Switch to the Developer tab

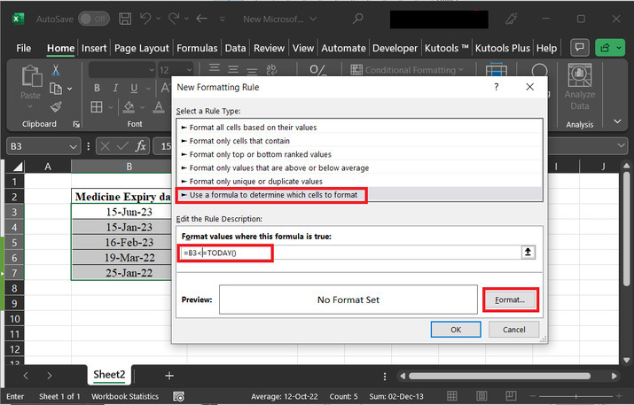point(395,48)
